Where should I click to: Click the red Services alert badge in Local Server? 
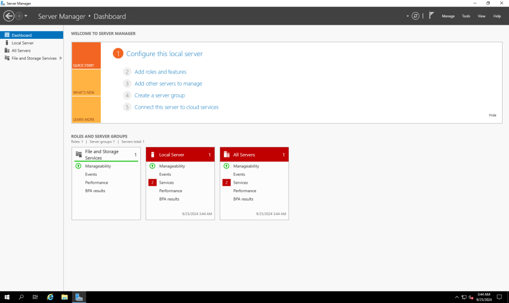click(152, 183)
